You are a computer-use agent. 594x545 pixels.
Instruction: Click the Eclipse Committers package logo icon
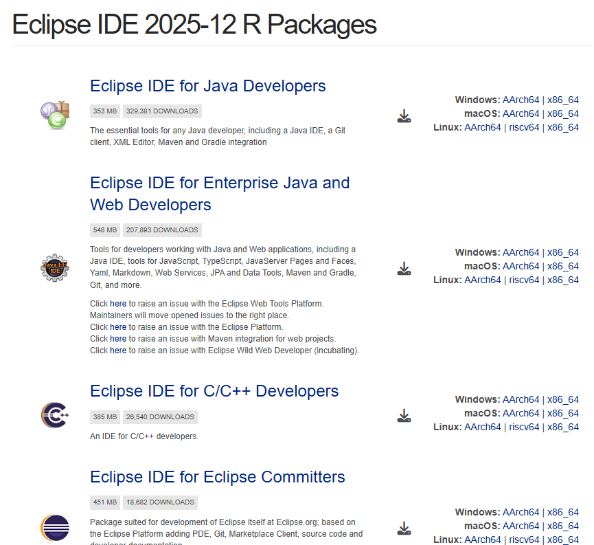coord(55,528)
